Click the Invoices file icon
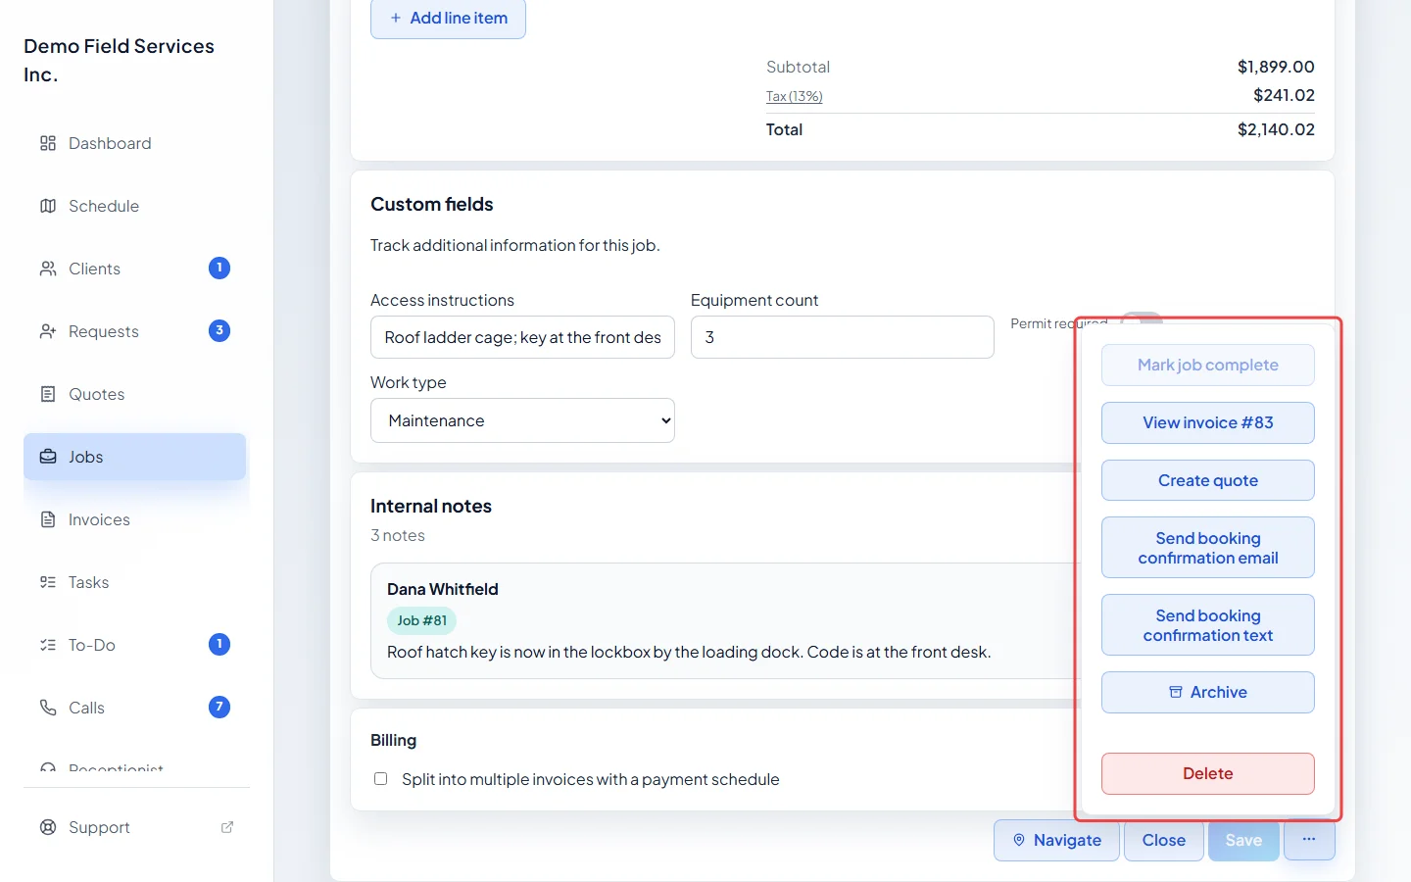 (x=48, y=519)
